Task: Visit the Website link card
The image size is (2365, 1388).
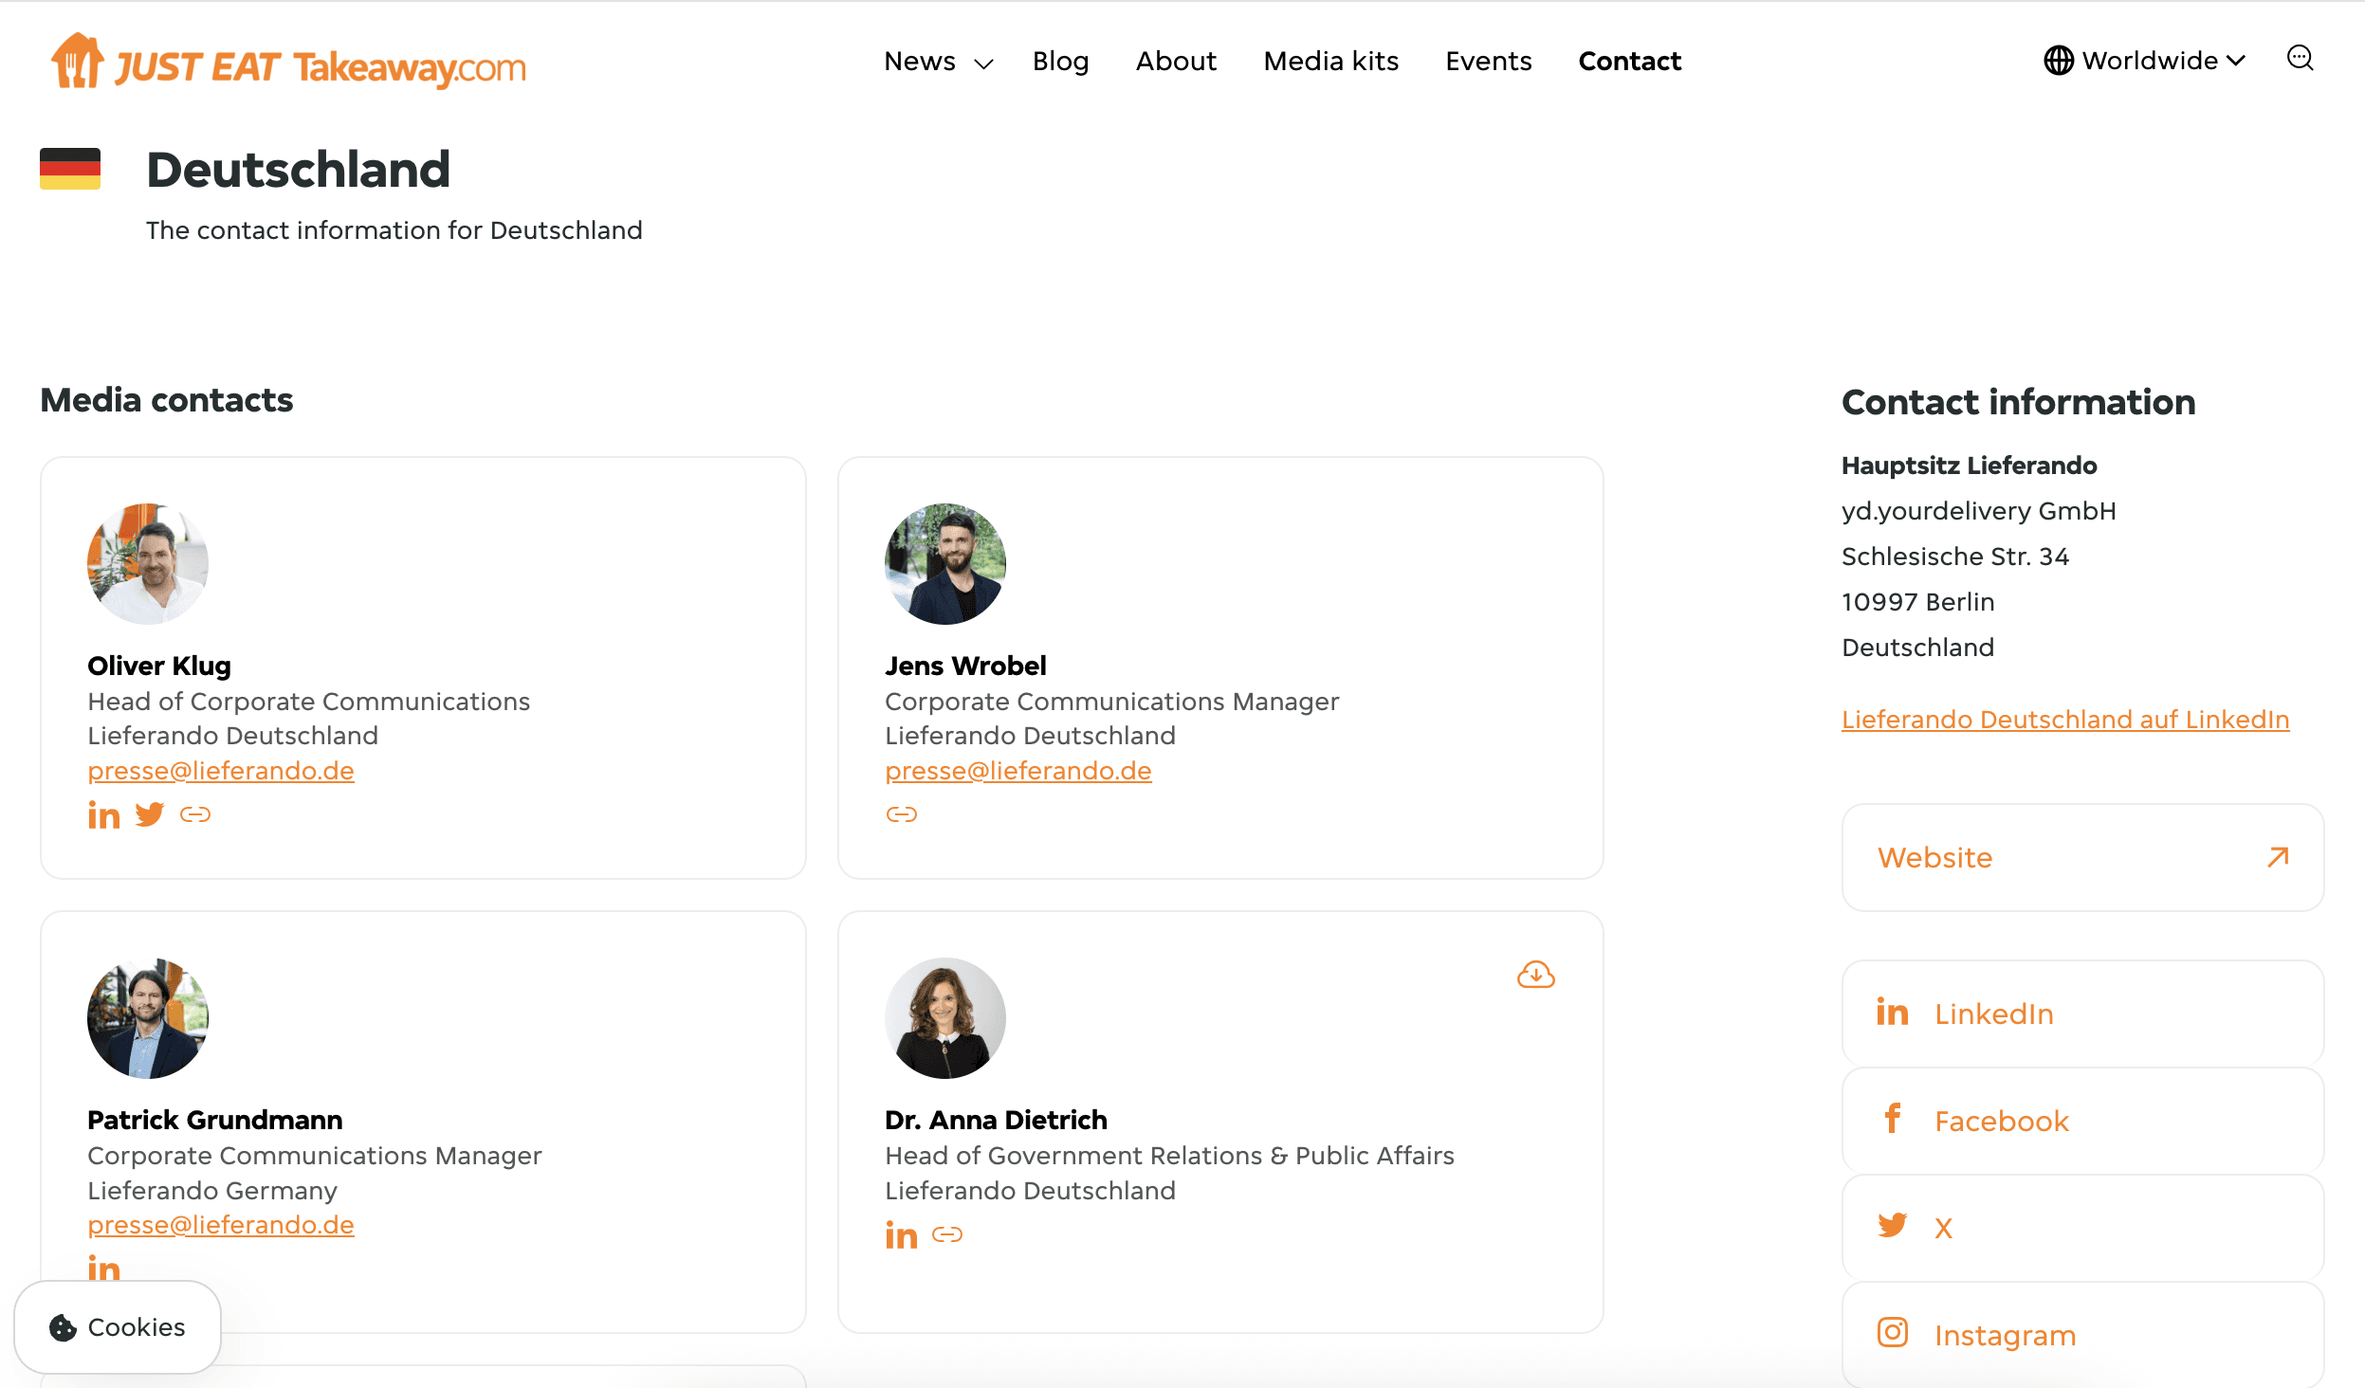Action: pyautogui.click(x=2082, y=857)
